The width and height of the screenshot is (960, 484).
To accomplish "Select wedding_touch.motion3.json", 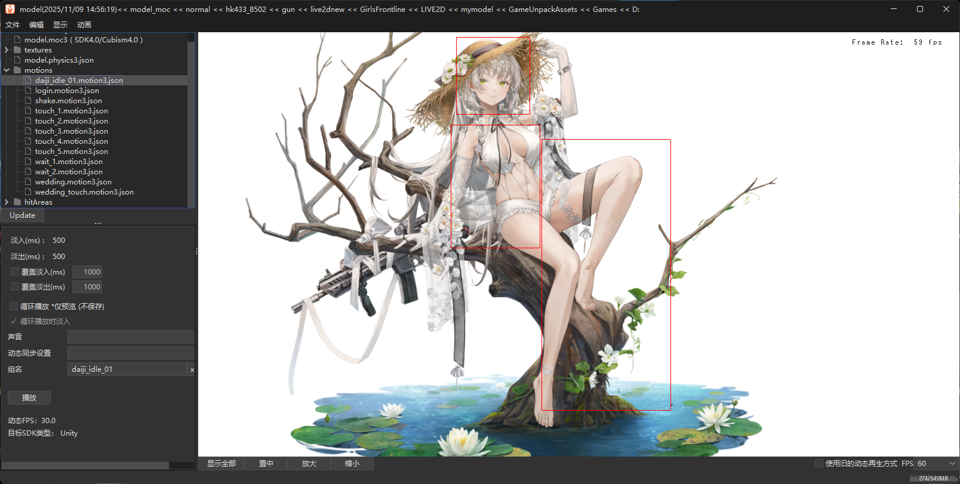I will click(x=84, y=192).
